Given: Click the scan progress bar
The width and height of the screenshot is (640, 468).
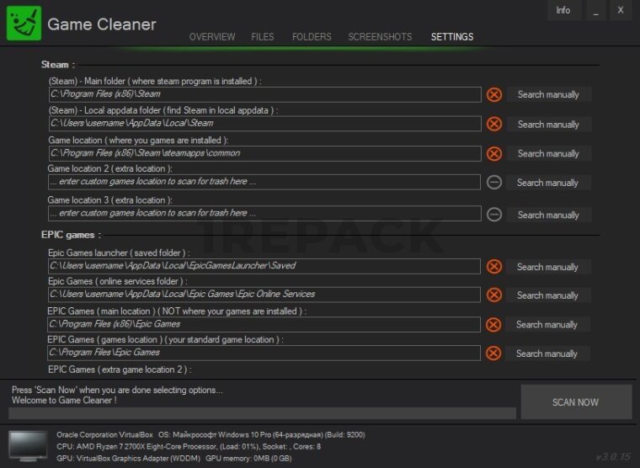Looking at the screenshot, I should 262,413.
